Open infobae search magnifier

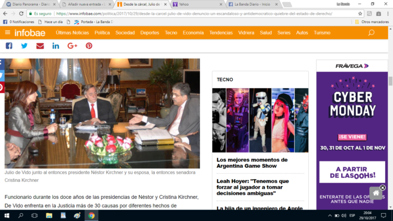(371, 33)
